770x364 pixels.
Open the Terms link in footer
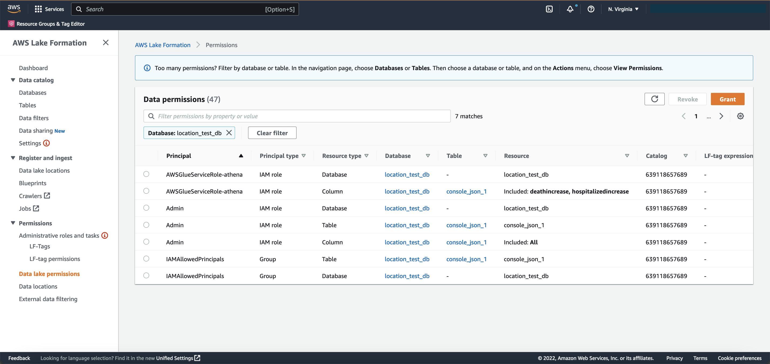pyautogui.click(x=700, y=358)
